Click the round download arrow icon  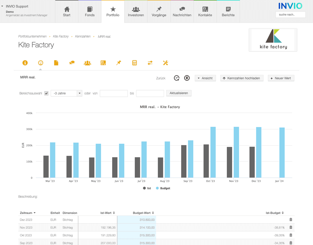187,78
